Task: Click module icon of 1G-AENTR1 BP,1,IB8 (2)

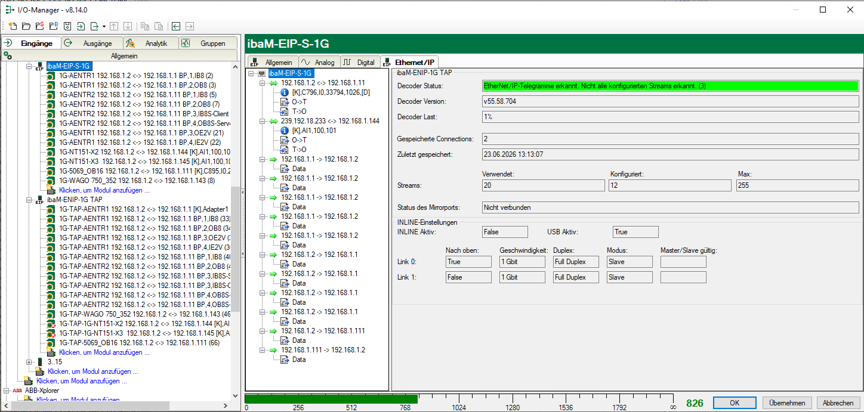Action: [52, 76]
